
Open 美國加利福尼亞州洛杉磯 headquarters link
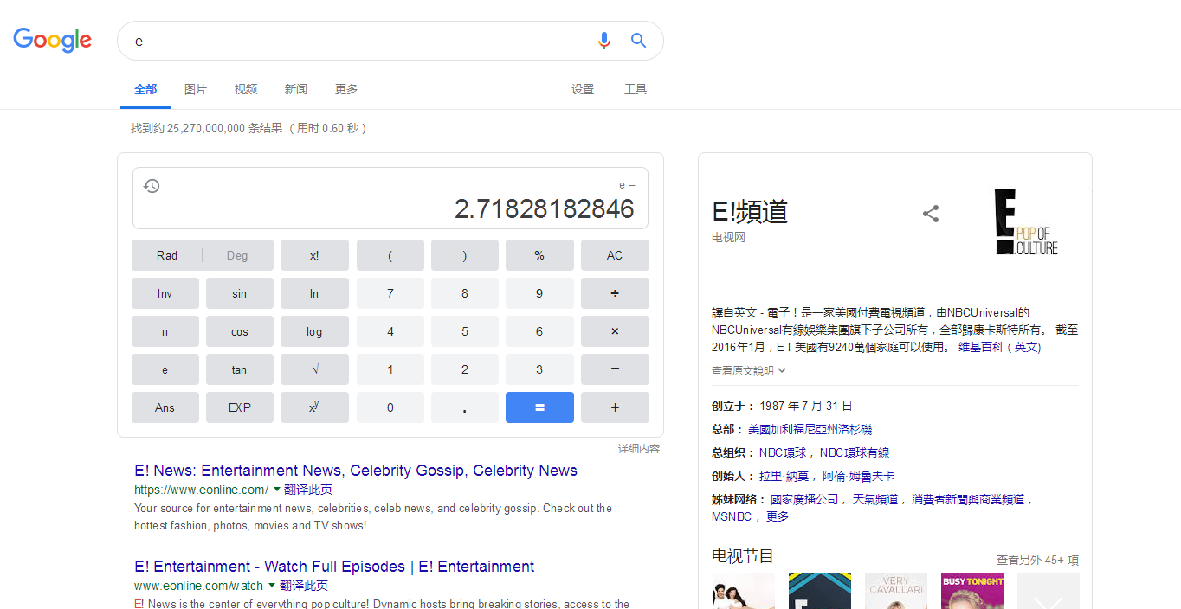(x=810, y=429)
